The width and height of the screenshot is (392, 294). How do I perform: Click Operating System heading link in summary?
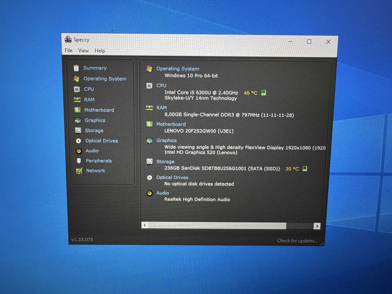178,69
